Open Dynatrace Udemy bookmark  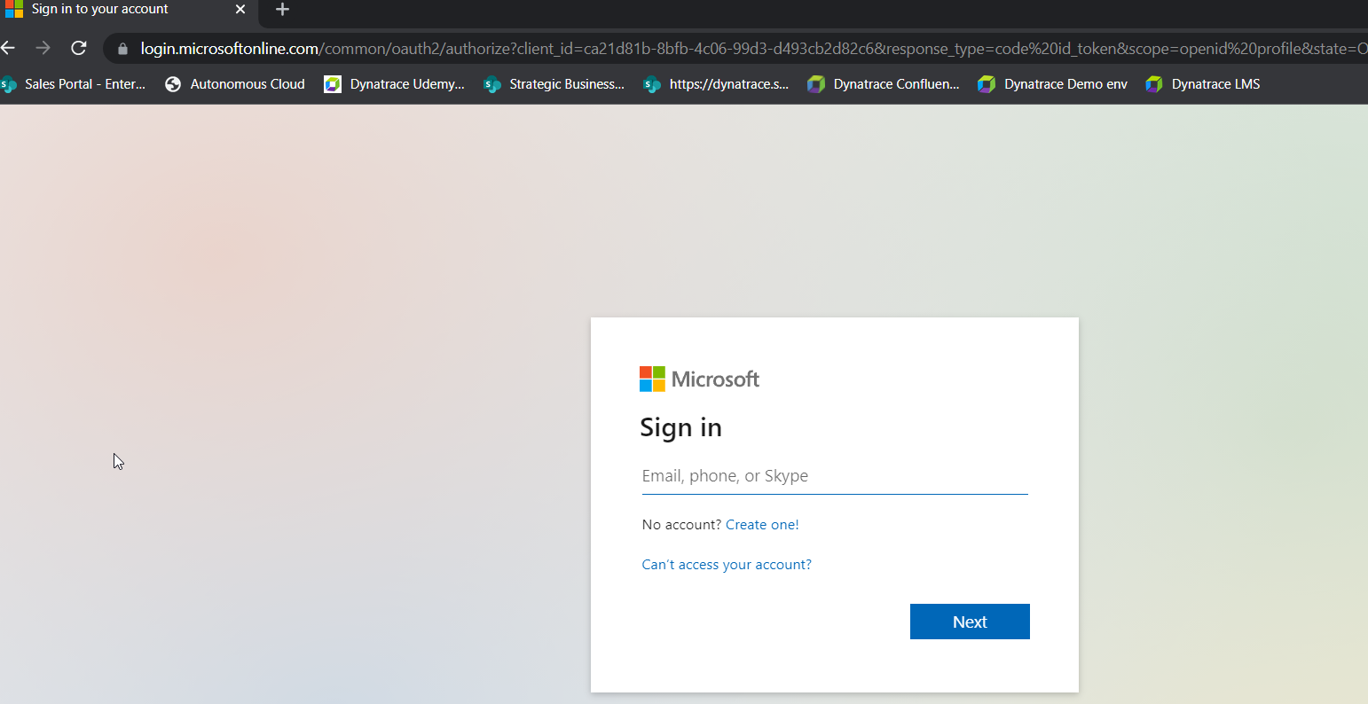pyautogui.click(x=395, y=84)
